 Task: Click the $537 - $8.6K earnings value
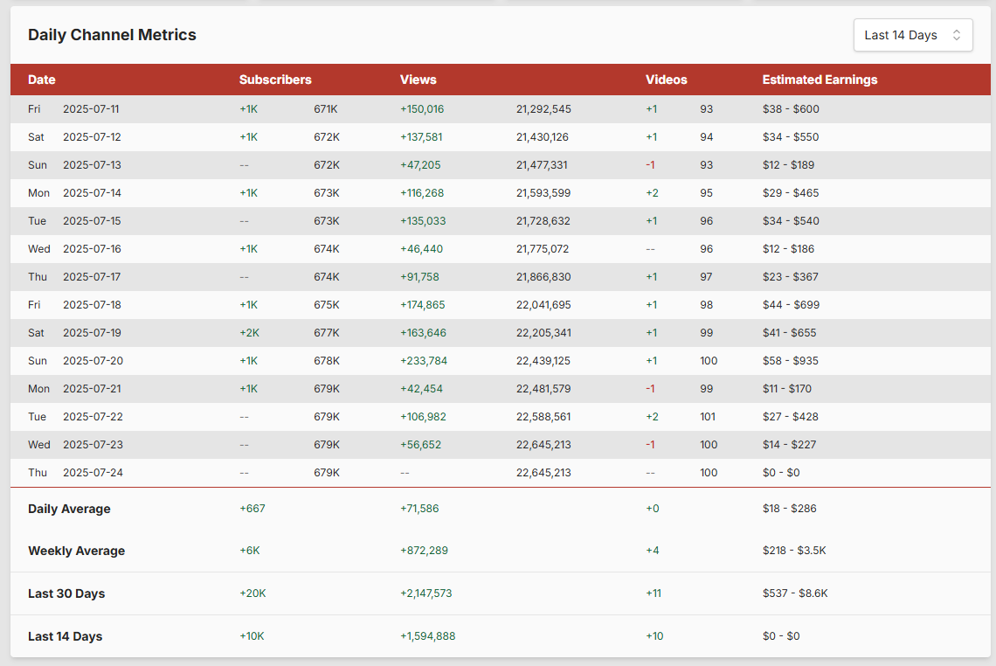click(795, 593)
